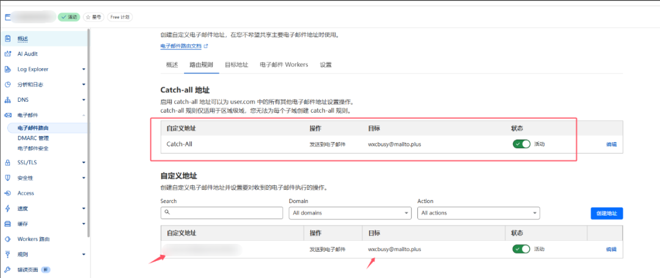Viewport: 660px width, 278px height.
Task: Disable the custom address rule status switch
Action: [x=521, y=249]
